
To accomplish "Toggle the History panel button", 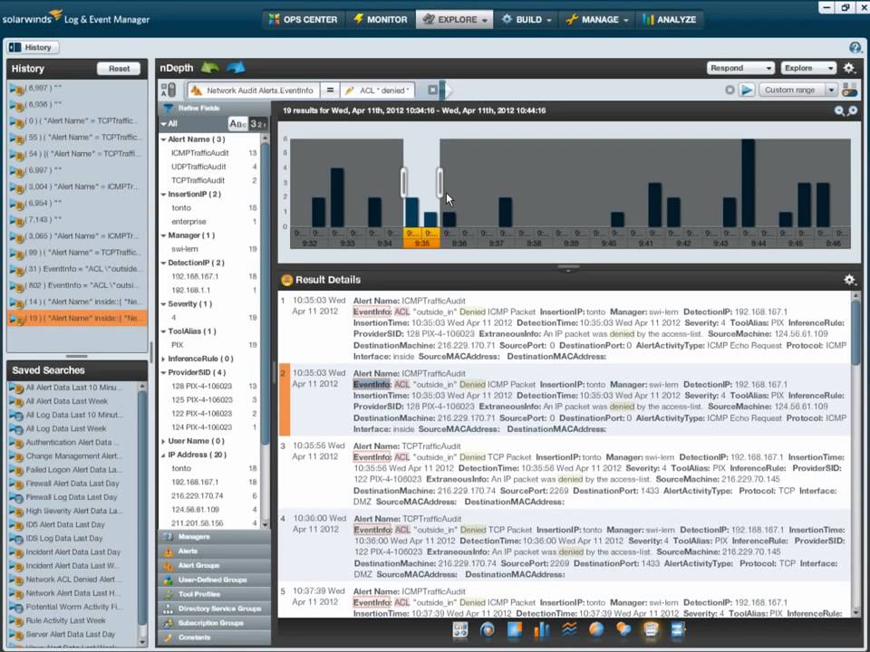I will tap(33, 48).
